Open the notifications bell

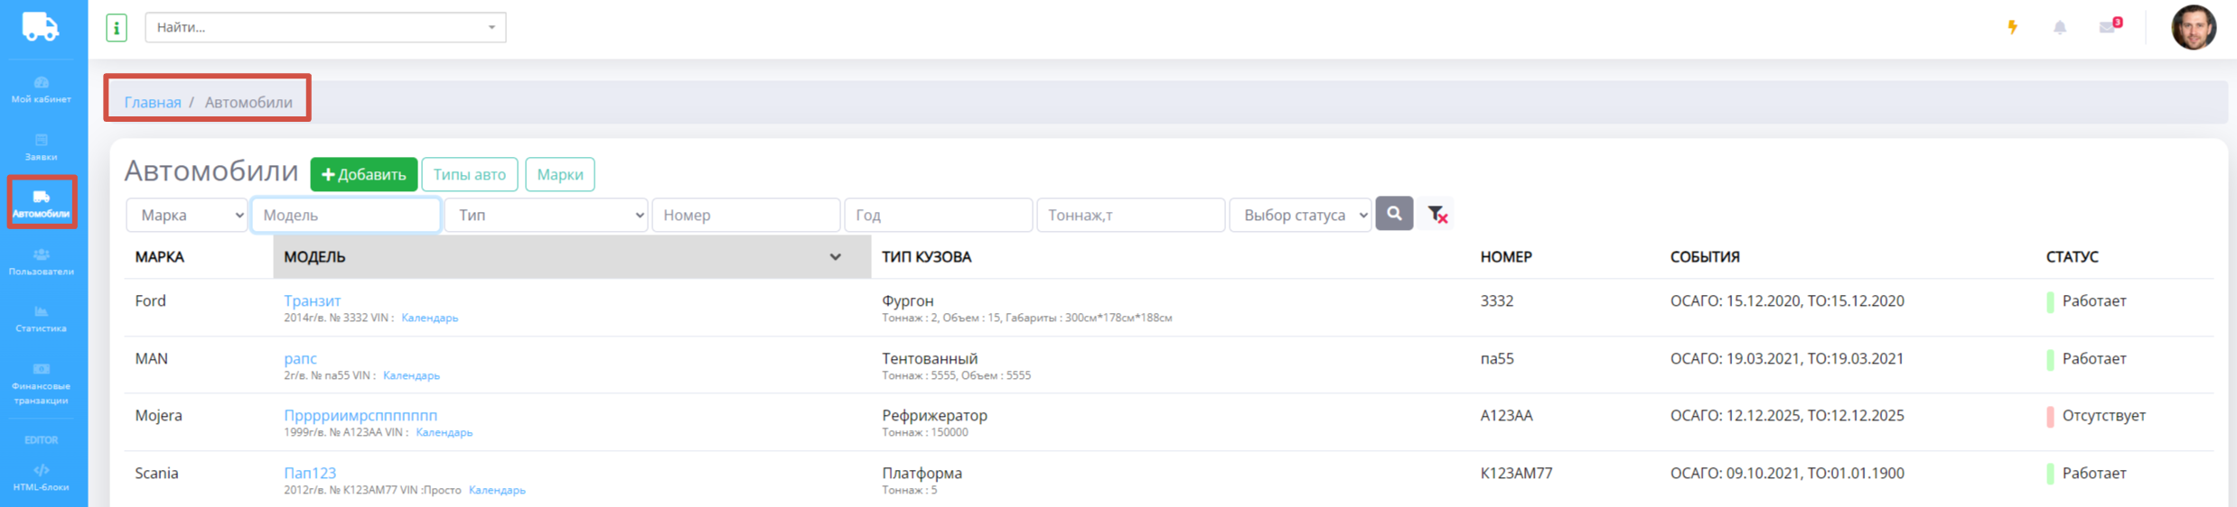coord(2059,27)
